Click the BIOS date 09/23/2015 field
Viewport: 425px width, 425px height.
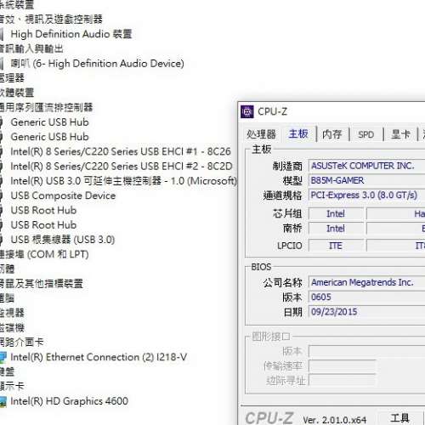pos(366,312)
